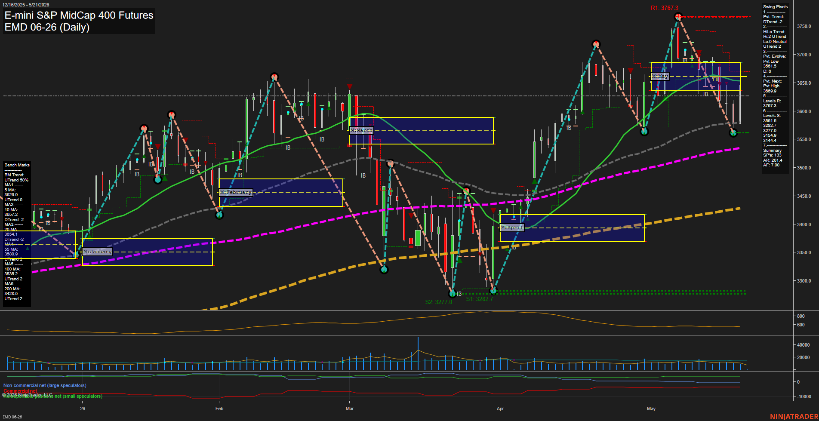Image resolution: width=819 pixels, height=421 pixels.
Task: Click the swing low pivot at S1 3282.7
Action: click(x=493, y=291)
